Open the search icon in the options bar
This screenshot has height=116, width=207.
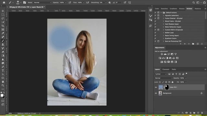(193, 3)
